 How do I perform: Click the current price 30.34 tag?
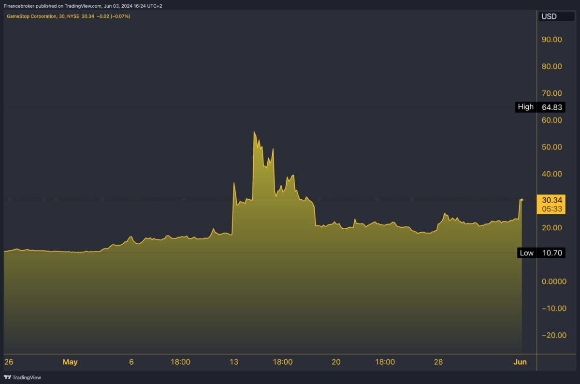(551, 200)
